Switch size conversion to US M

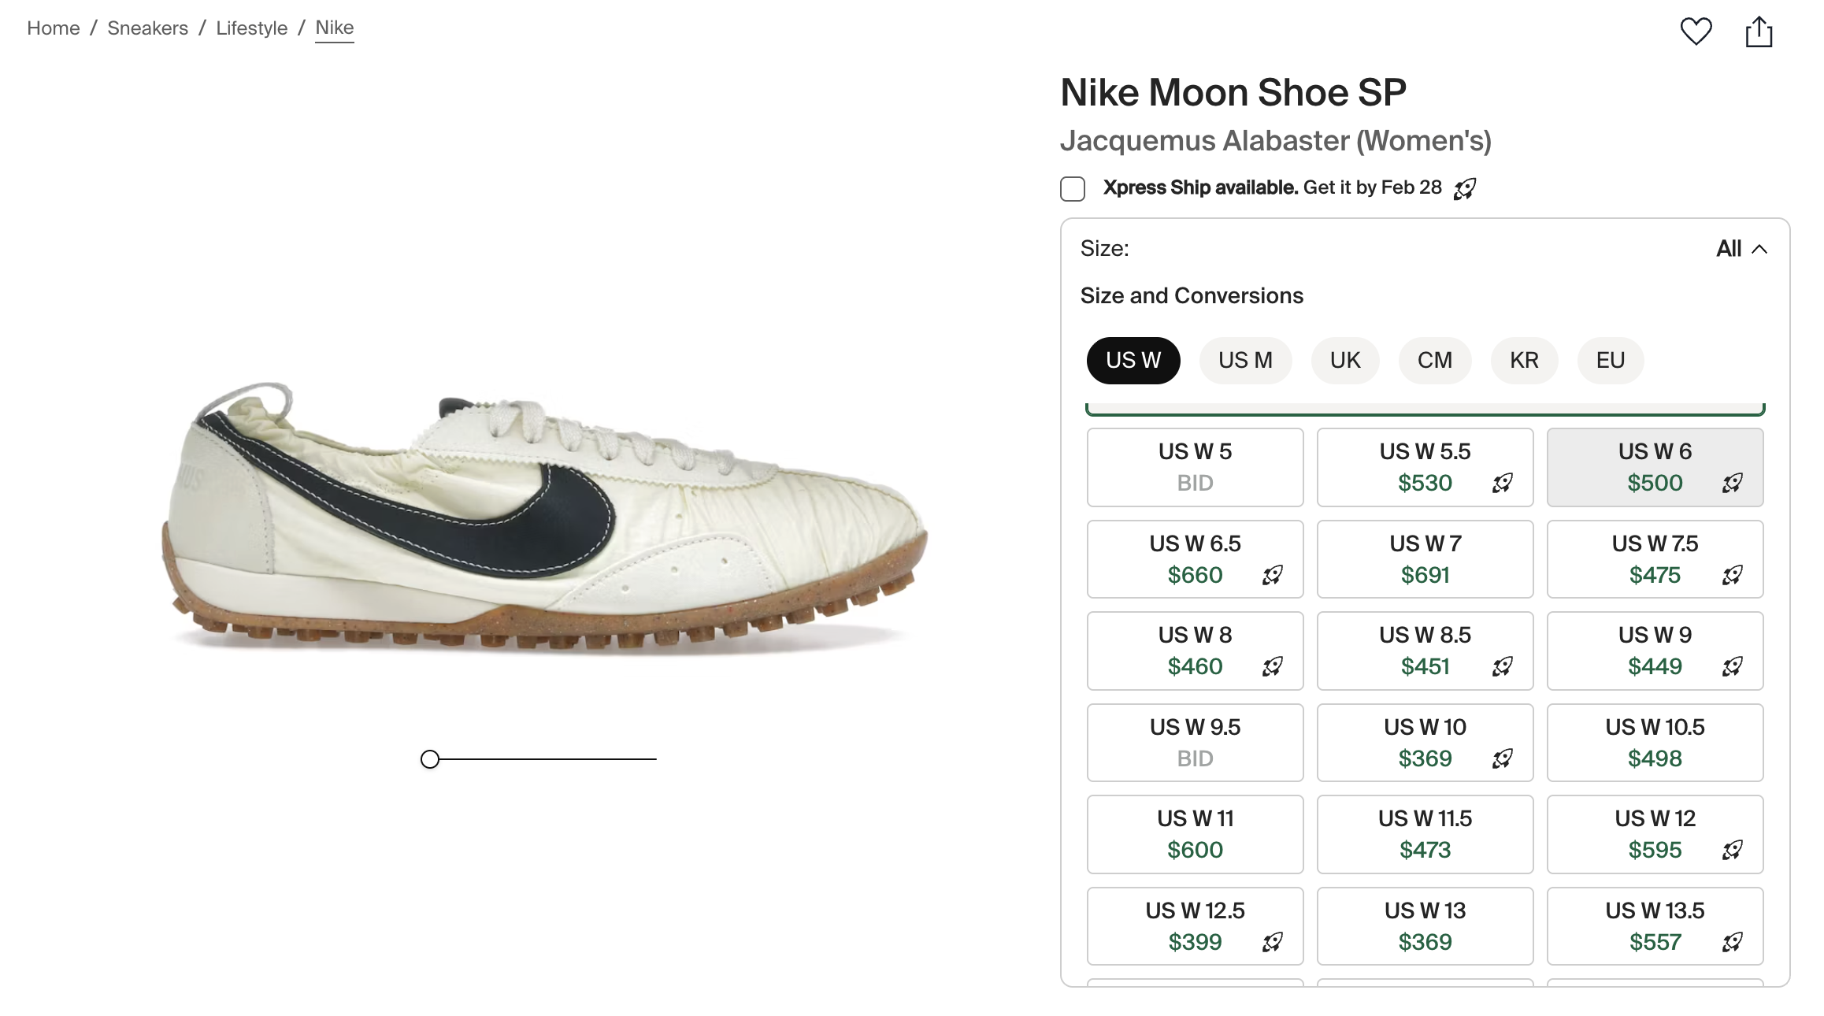coord(1245,361)
